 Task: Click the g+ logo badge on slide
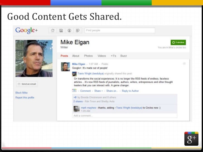(x=191, y=139)
